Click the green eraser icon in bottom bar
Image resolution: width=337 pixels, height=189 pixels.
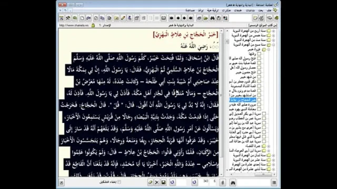tap(150, 182)
